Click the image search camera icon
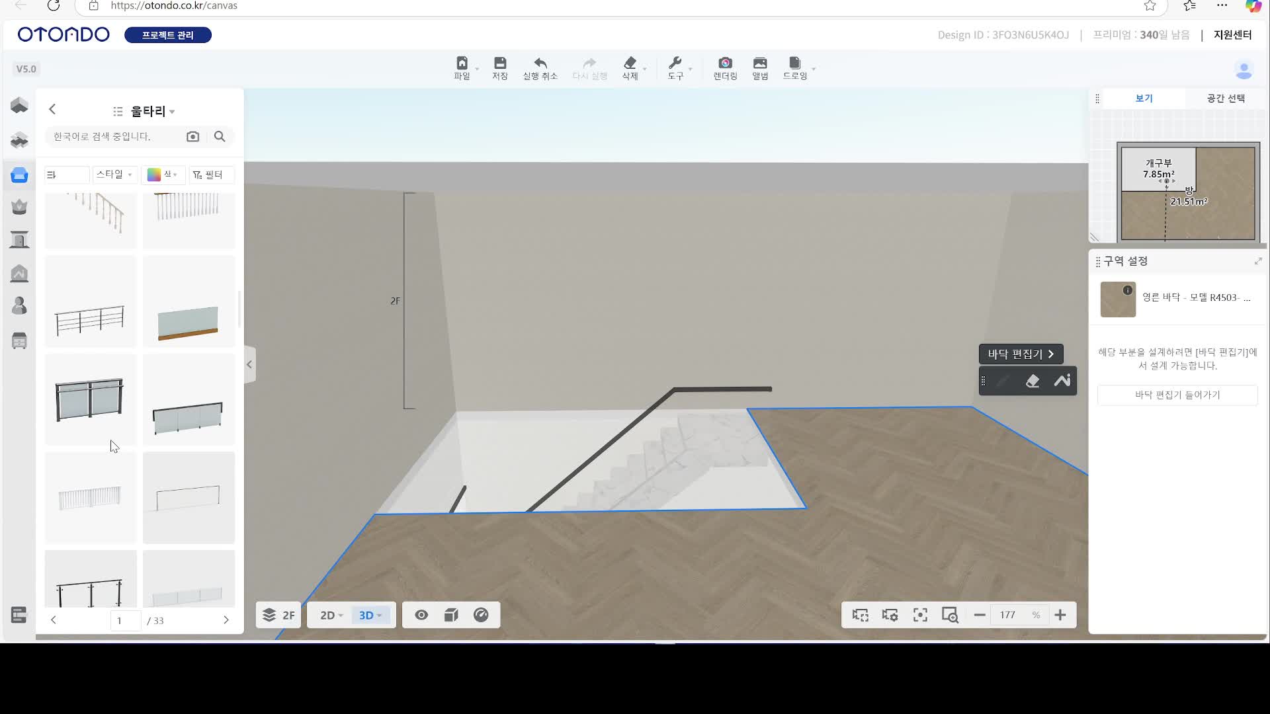Image resolution: width=1270 pixels, height=714 pixels. click(192, 136)
